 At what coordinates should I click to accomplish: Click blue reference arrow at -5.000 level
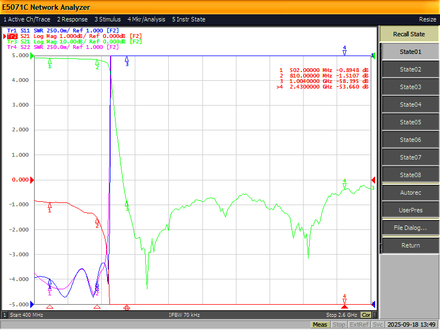pos(32,304)
